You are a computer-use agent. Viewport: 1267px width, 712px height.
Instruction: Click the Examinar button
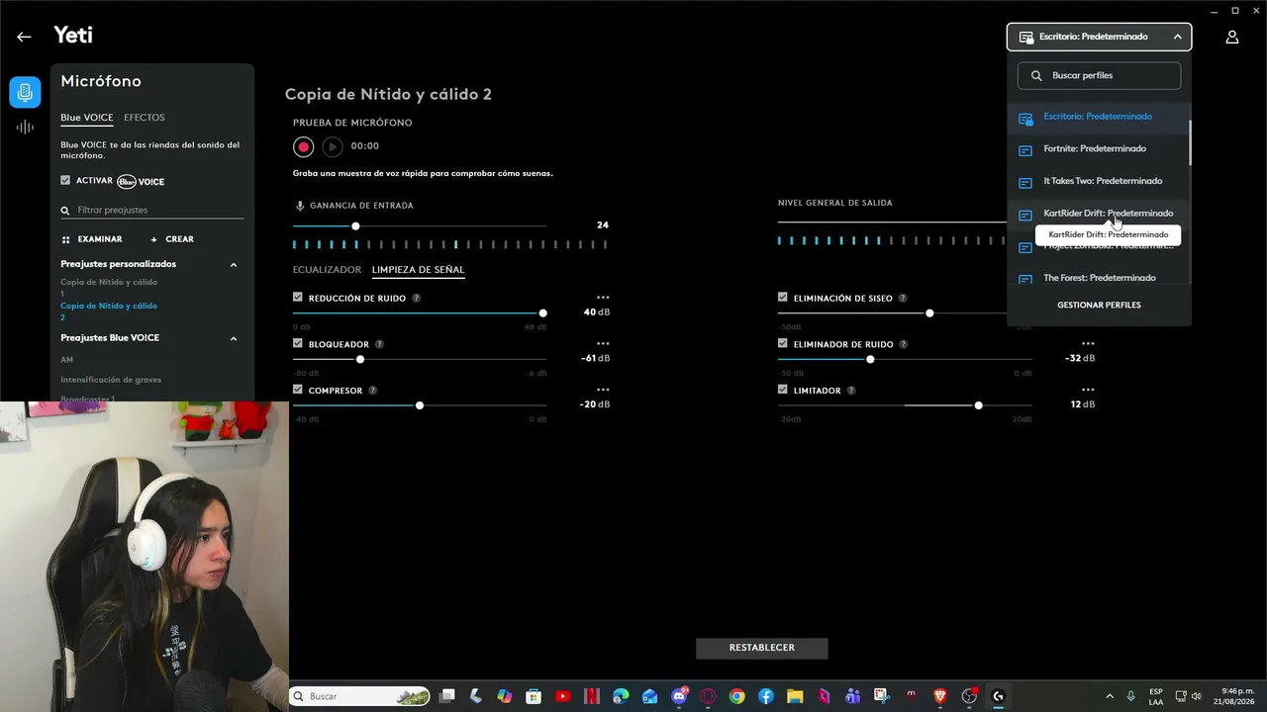coord(92,239)
